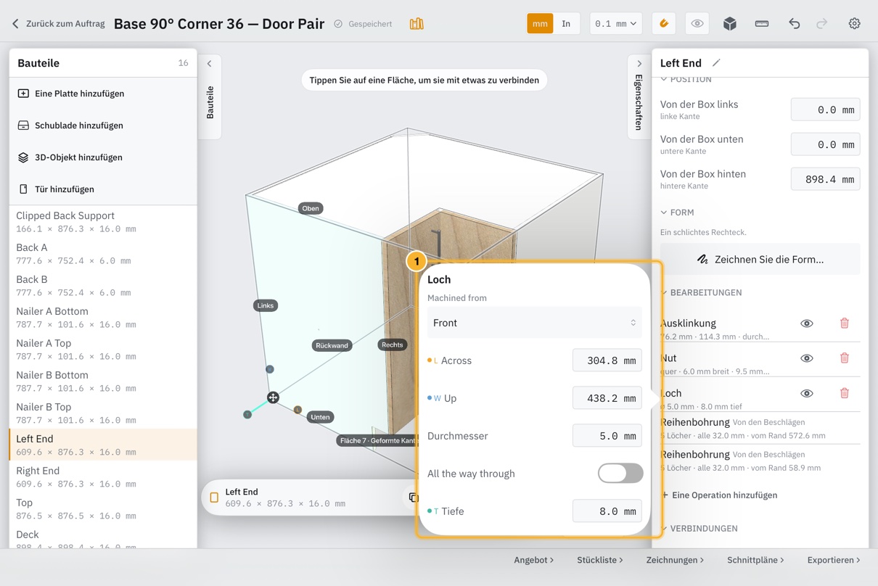The image size is (878, 586).
Task: Open the library books icon beside Gespeichert
Action: click(417, 24)
